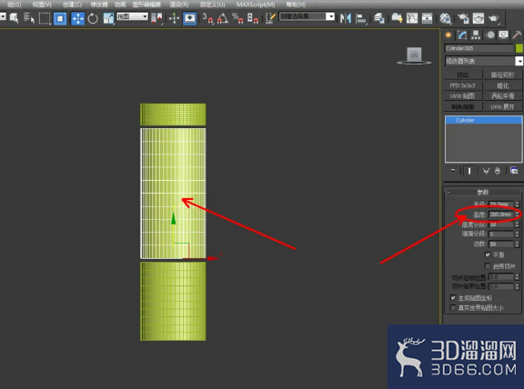Open the MAXScript (M) menu
This screenshot has width=524, height=389.
[x=256, y=5]
